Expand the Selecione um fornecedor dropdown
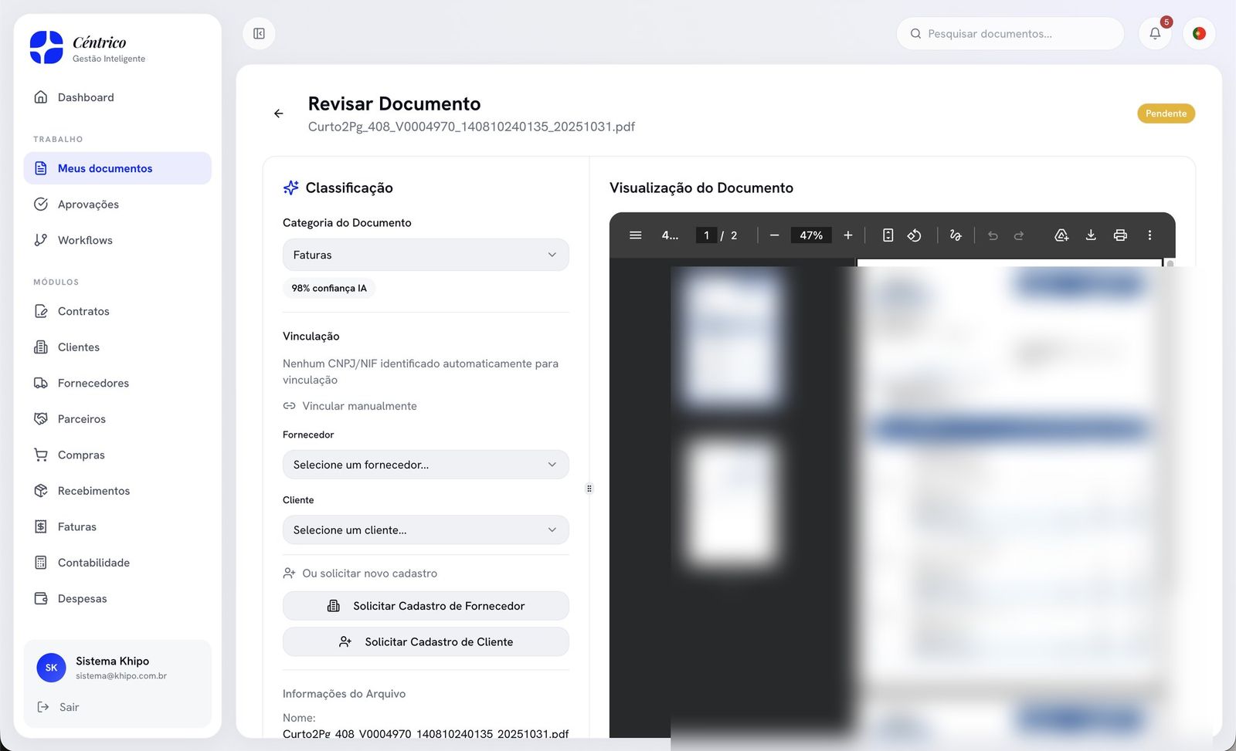Image resolution: width=1236 pixels, height=751 pixels. [426, 465]
